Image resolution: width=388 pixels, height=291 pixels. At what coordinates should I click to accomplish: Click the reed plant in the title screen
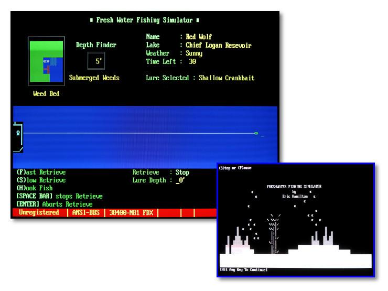[273, 234]
